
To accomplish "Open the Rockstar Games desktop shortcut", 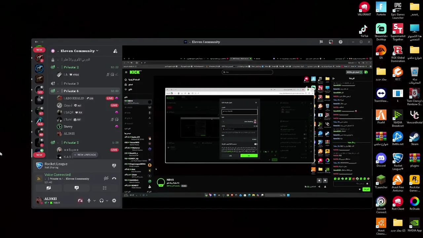I will tap(414, 184).
